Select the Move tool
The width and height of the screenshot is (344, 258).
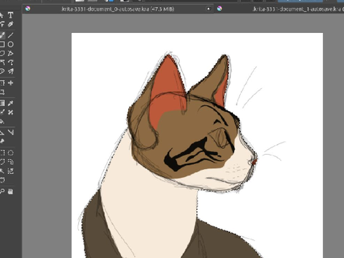(x=11, y=83)
